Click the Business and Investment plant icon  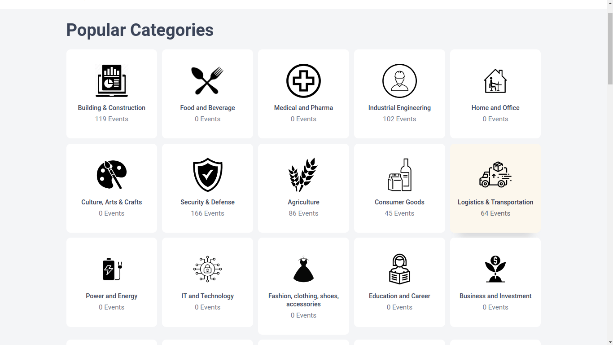tap(495, 269)
